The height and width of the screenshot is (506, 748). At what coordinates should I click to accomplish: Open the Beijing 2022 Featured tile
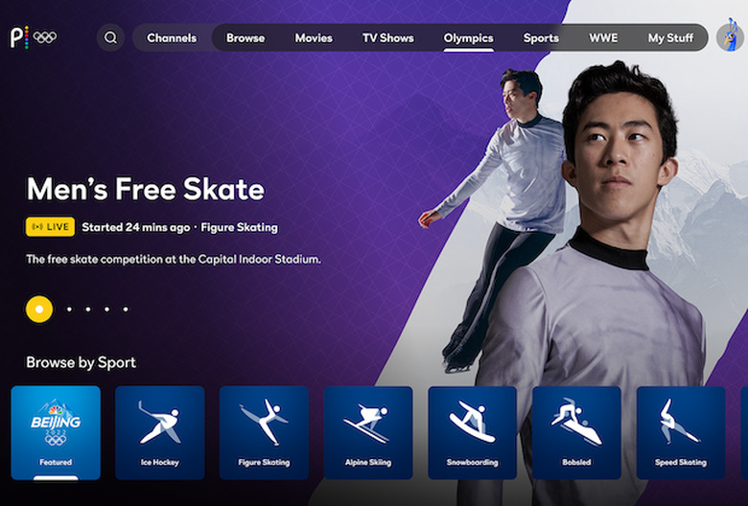[x=56, y=432]
